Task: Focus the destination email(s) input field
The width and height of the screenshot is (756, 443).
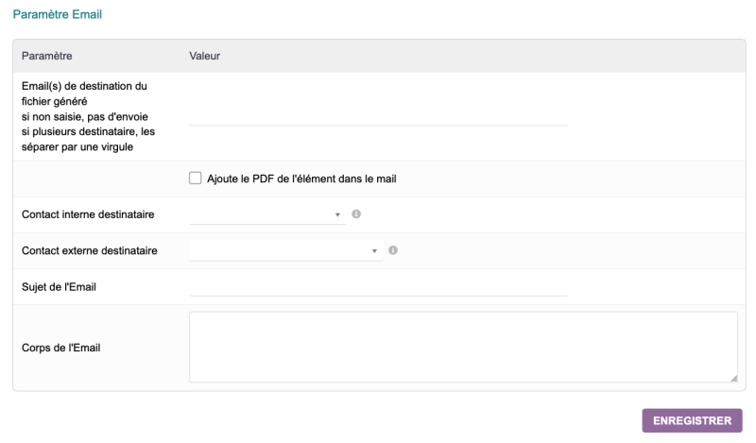Action: coord(378,116)
